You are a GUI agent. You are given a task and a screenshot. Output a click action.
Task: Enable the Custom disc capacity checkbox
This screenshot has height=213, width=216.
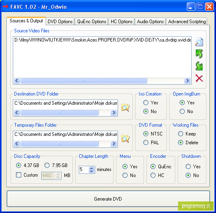(18, 175)
